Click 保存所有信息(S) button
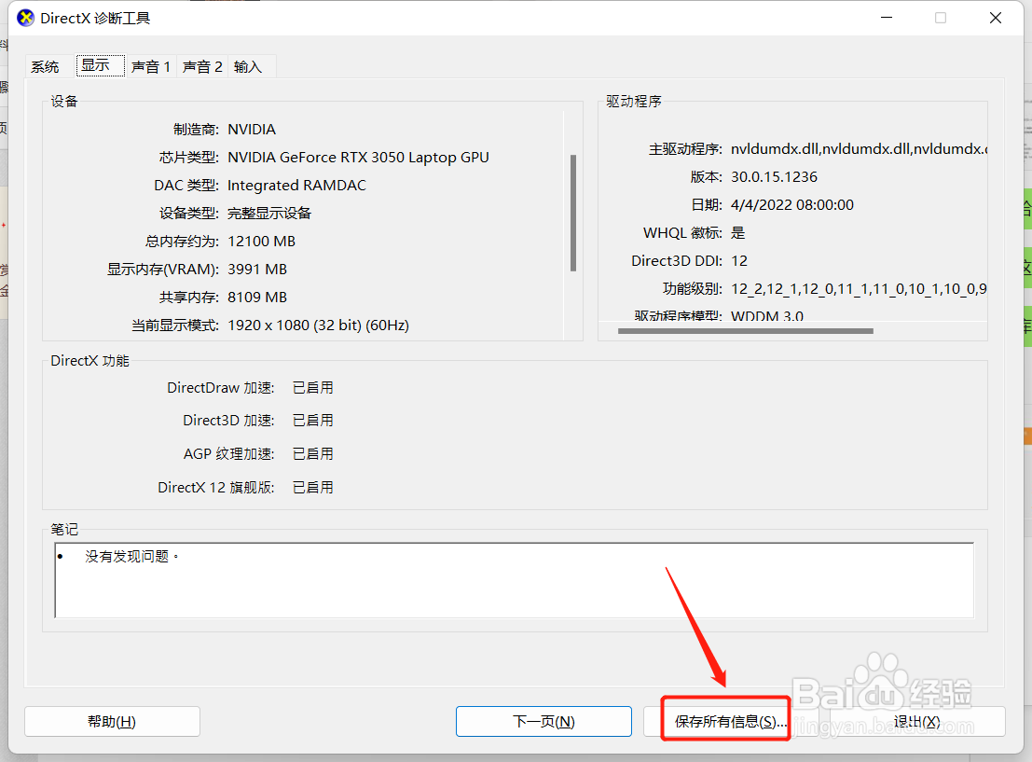This screenshot has width=1032, height=762. pos(731,721)
